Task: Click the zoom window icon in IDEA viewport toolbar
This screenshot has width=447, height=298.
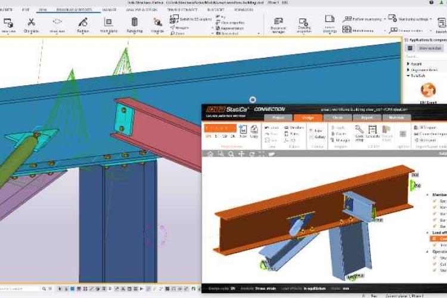Action: [x=221, y=154]
